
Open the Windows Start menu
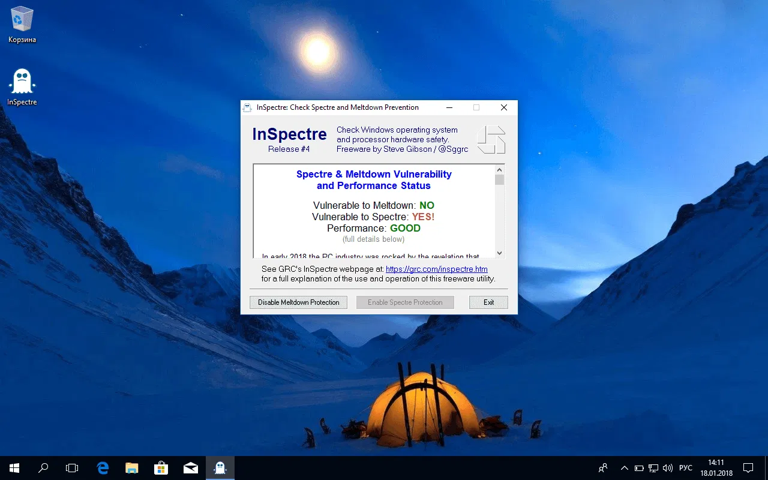[x=14, y=468]
